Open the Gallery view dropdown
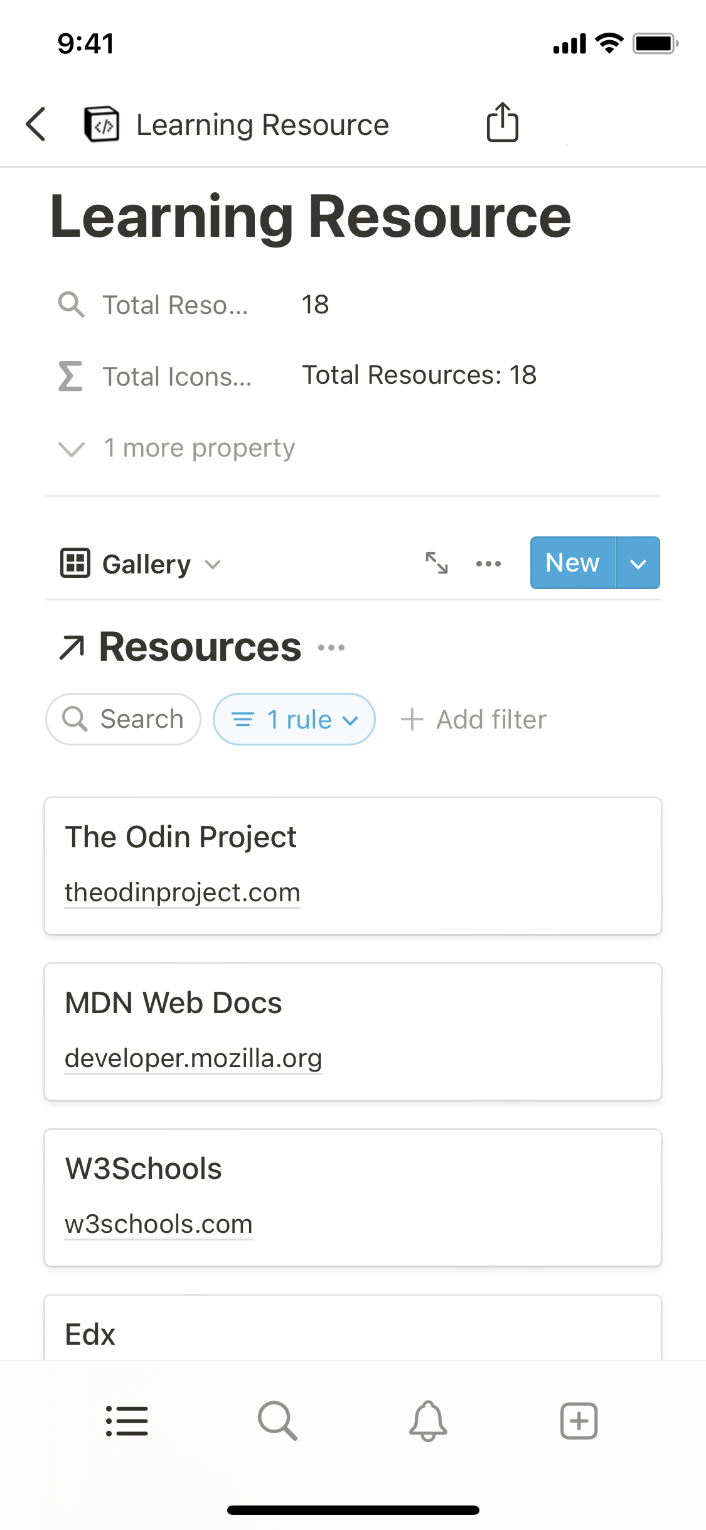 142,564
